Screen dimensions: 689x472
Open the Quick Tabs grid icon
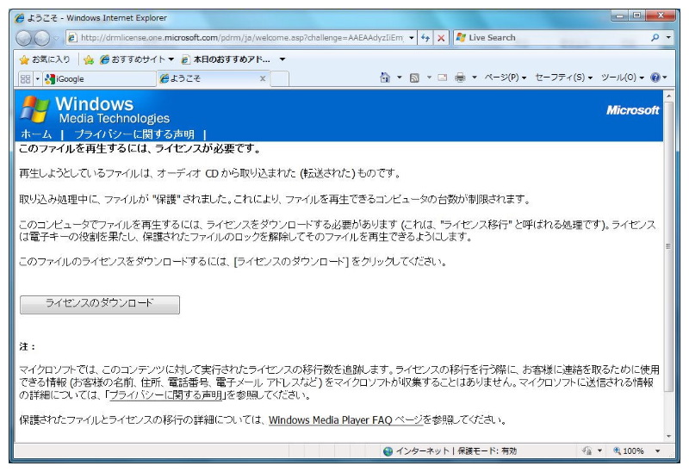click(25, 78)
